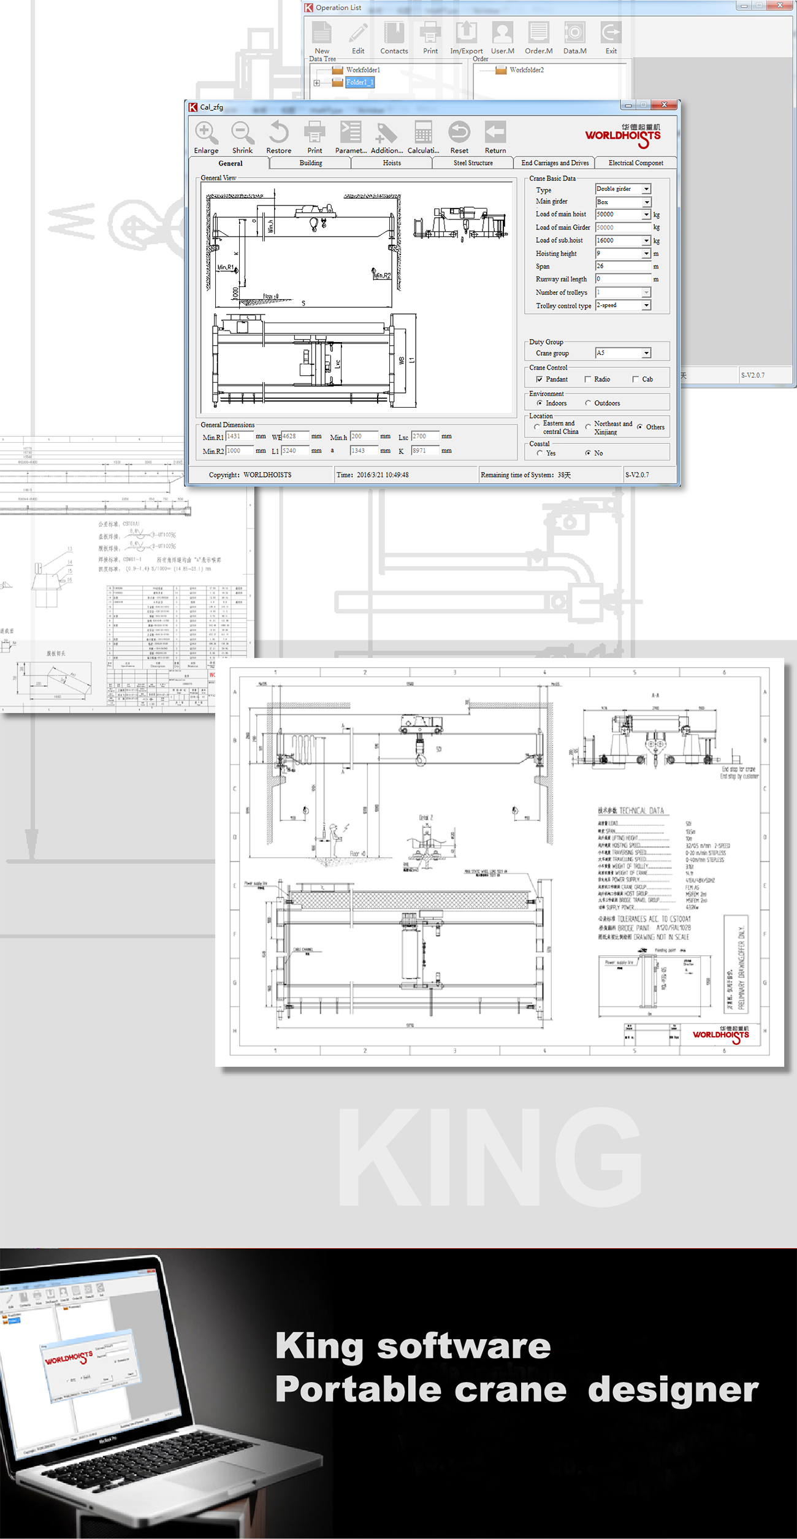The height and width of the screenshot is (1539, 797).
Task: Switch to the Hoists tab
Action: click(x=392, y=163)
